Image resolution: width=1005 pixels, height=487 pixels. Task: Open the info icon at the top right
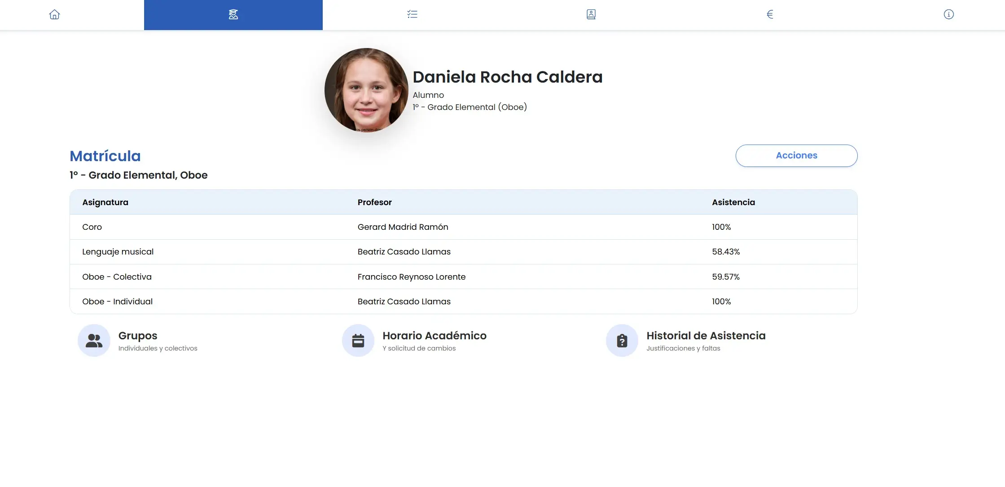(x=949, y=14)
